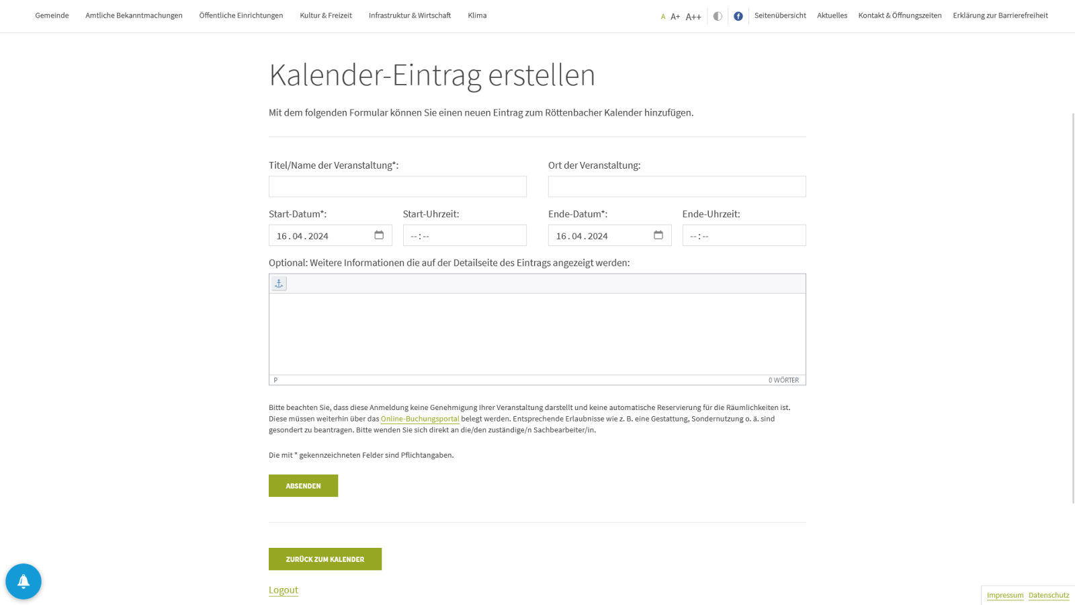The image size is (1075, 605).
Task: Toggle the high-contrast display mode
Action: (718, 15)
